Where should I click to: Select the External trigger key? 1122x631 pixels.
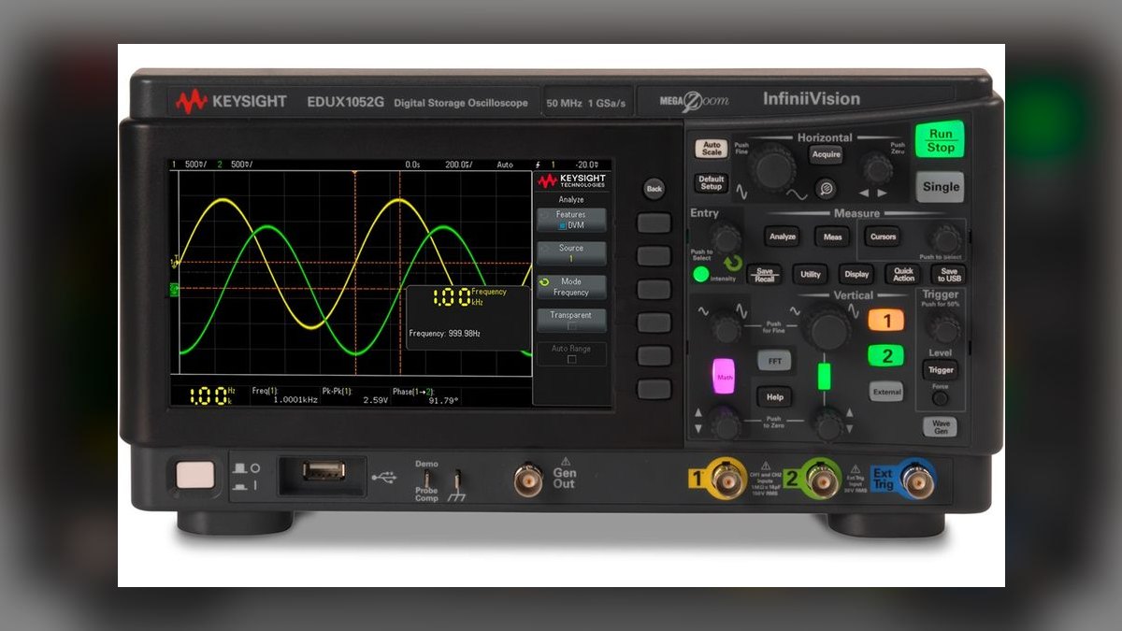pos(886,392)
